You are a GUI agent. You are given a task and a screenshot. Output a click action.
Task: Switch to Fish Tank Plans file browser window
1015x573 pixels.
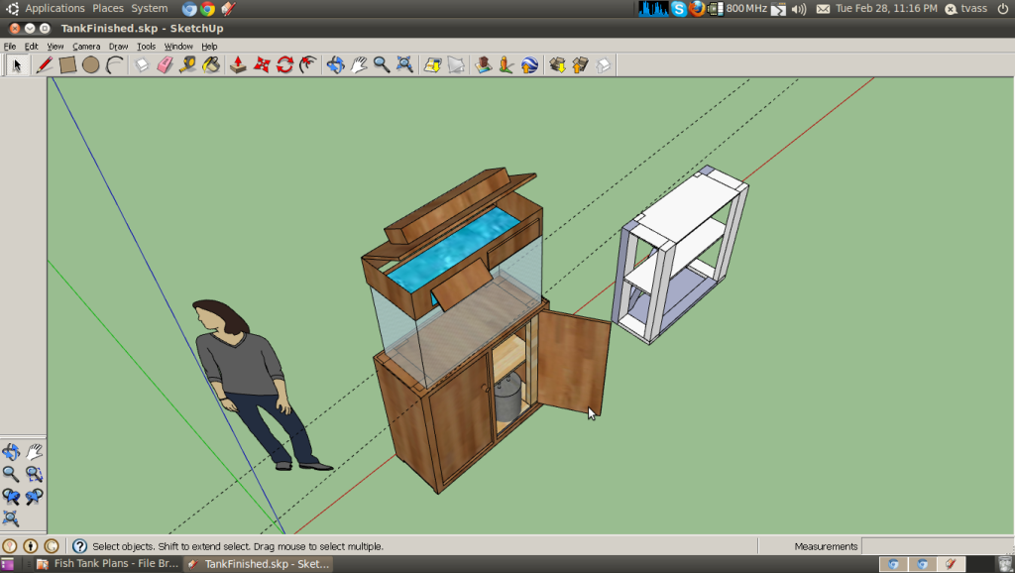tap(108, 564)
